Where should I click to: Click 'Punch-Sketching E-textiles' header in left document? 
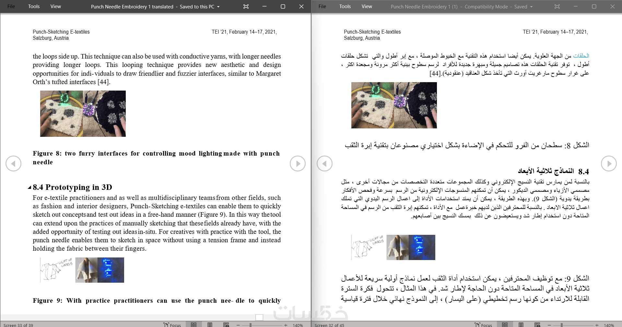[61, 32]
